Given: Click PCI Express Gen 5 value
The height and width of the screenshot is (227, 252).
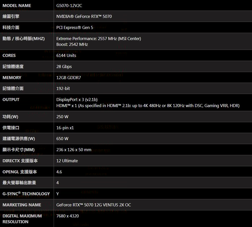Looking at the screenshot, I should tap(75, 27).
